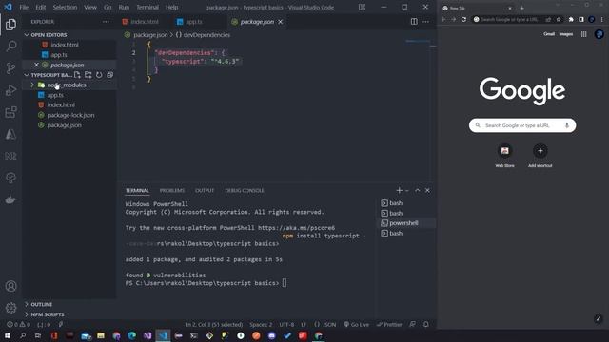Change JSON language mode in status bar
The image size is (609, 342).
click(x=329, y=325)
